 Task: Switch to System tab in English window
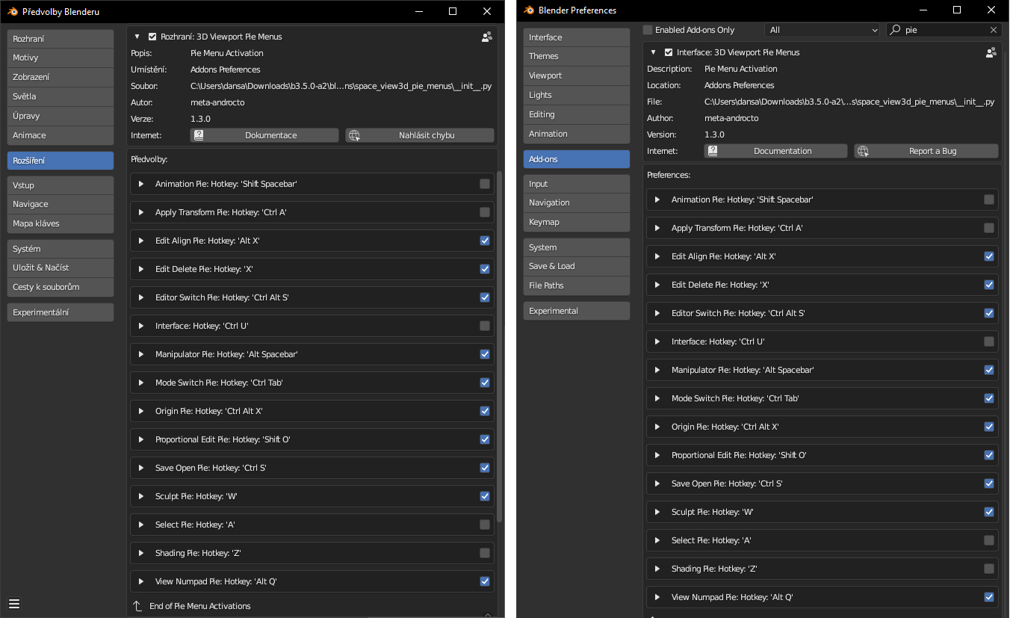577,247
